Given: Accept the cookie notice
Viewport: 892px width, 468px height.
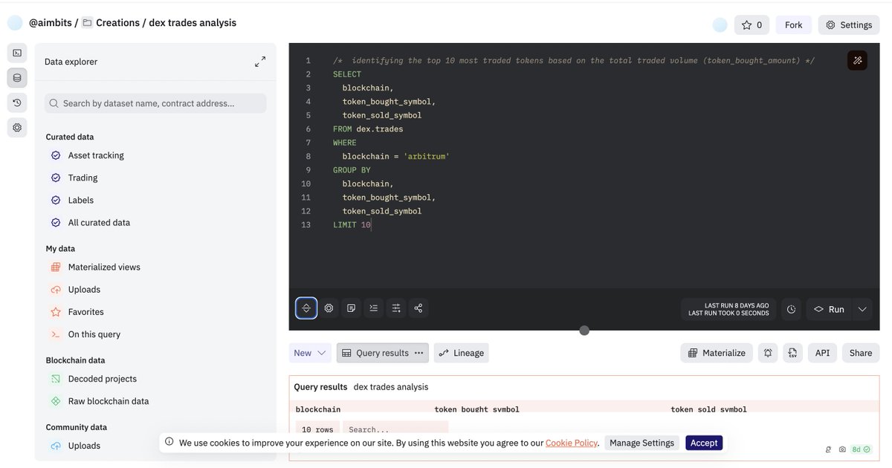Looking at the screenshot, I should (x=704, y=443).
